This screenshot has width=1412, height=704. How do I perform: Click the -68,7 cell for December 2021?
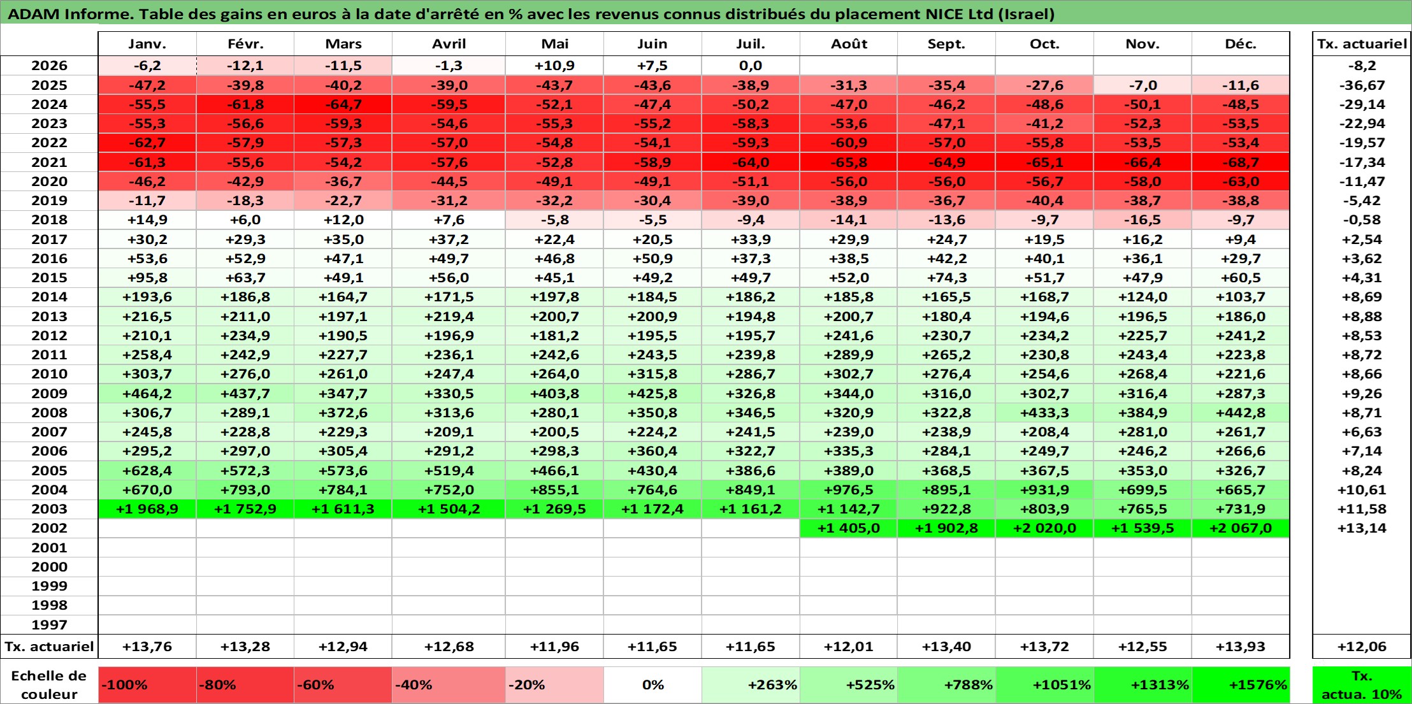(1241, 162)
